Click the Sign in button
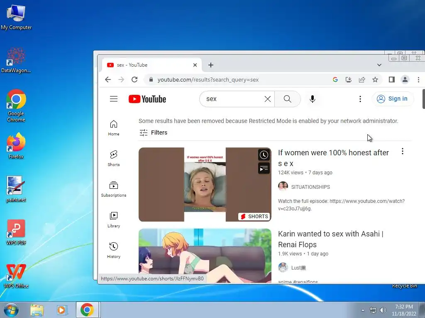 393,99
